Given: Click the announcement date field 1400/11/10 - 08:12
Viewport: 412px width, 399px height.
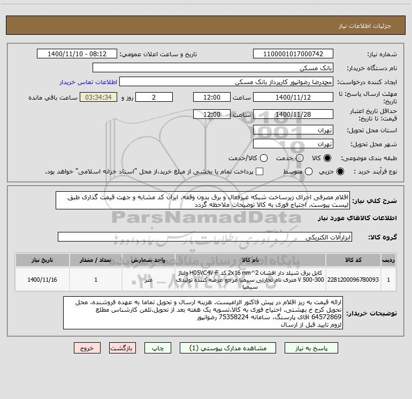Looking at the screenshot, I should (77, 54).
